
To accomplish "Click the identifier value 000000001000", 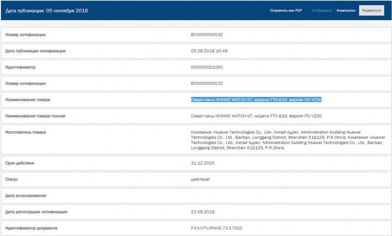I will point(207,67).
